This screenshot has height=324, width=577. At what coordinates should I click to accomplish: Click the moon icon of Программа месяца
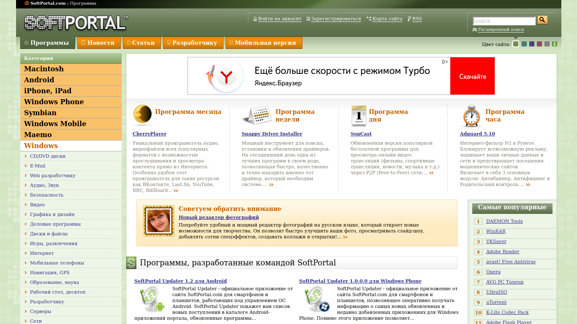tap(142, 115)
